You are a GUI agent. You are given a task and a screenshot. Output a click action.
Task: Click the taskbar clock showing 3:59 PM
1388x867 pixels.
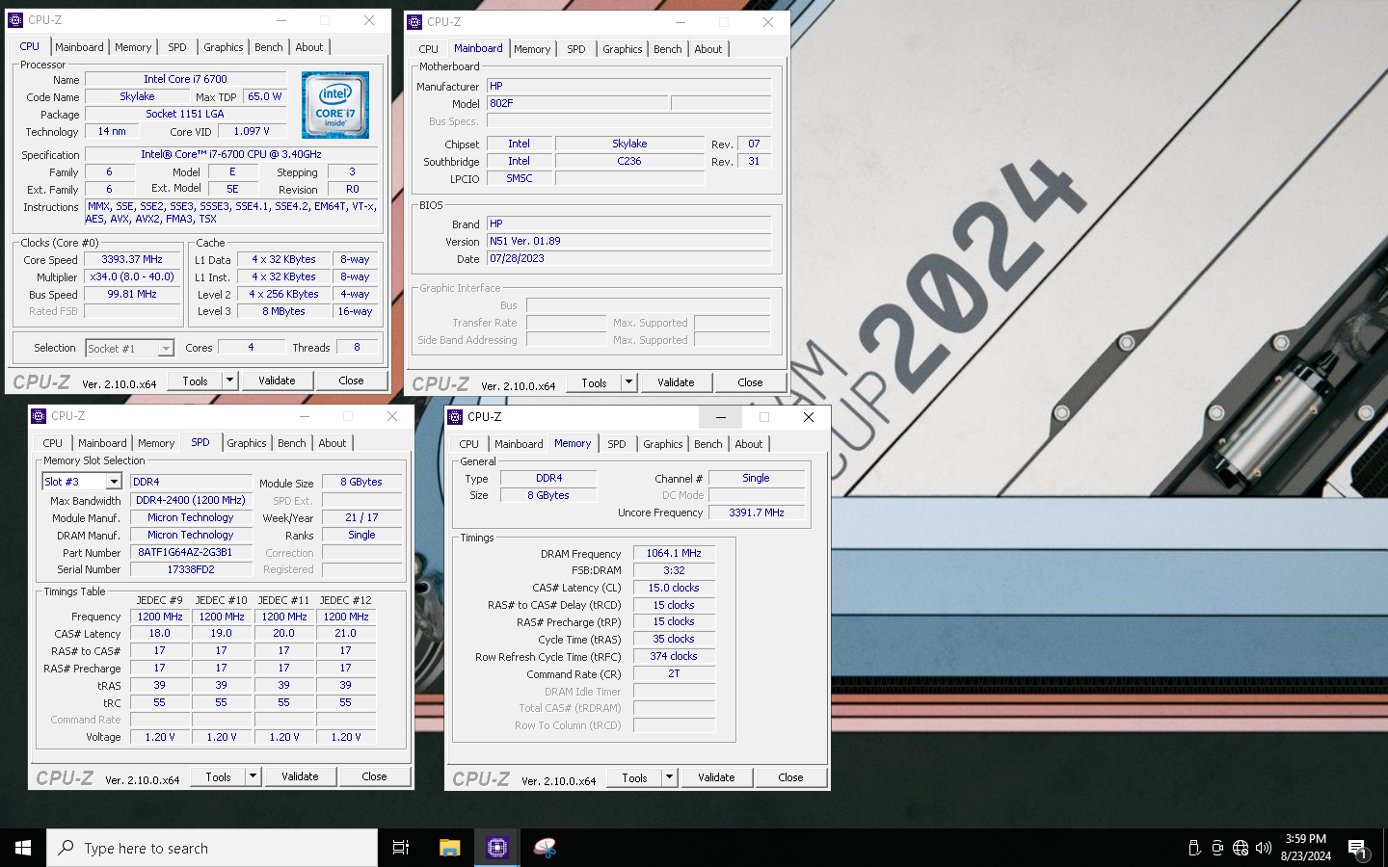point(1306,848)
